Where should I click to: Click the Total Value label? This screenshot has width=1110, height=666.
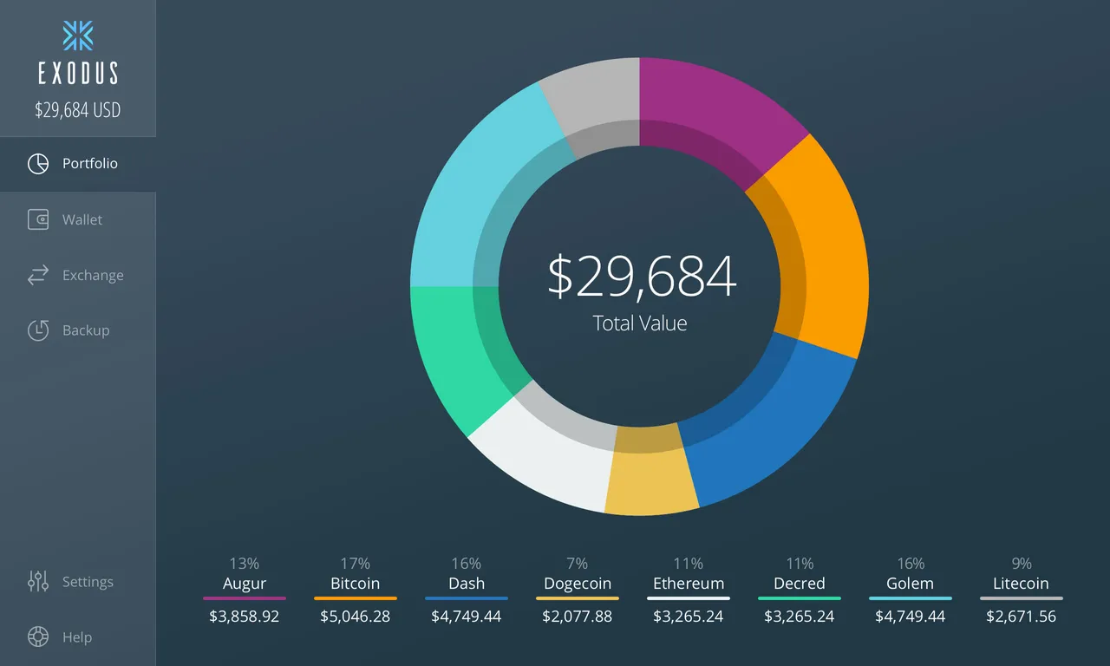640,323
